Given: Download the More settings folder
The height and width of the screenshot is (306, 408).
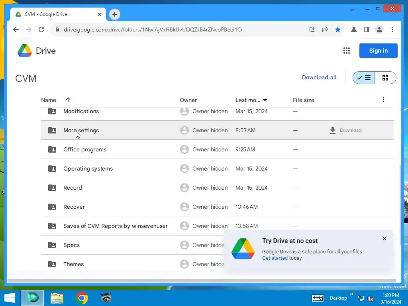Looking at the screenshot, I should (345, 130).
